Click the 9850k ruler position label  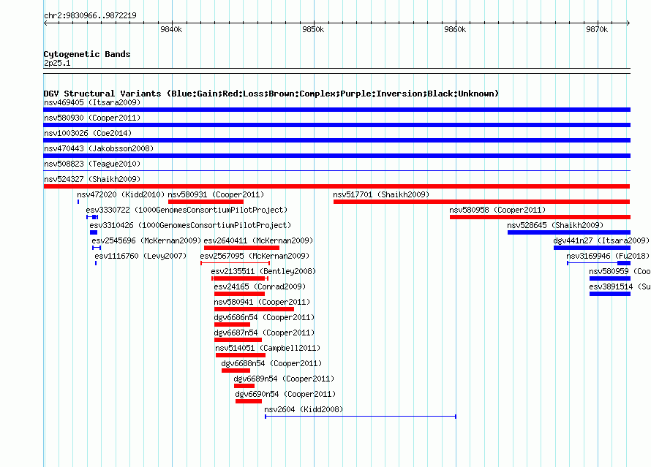tap(313, 29)
